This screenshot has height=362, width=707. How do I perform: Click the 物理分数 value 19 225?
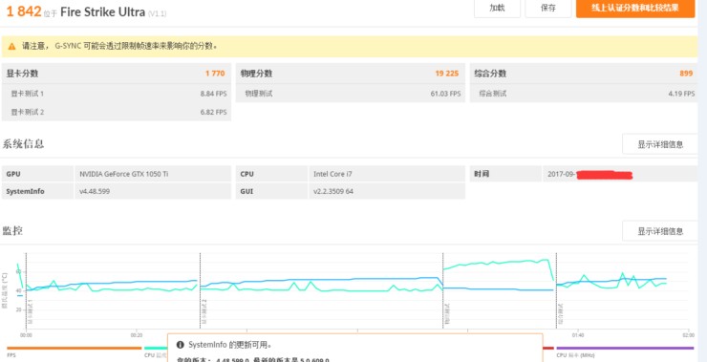(447, 74)
